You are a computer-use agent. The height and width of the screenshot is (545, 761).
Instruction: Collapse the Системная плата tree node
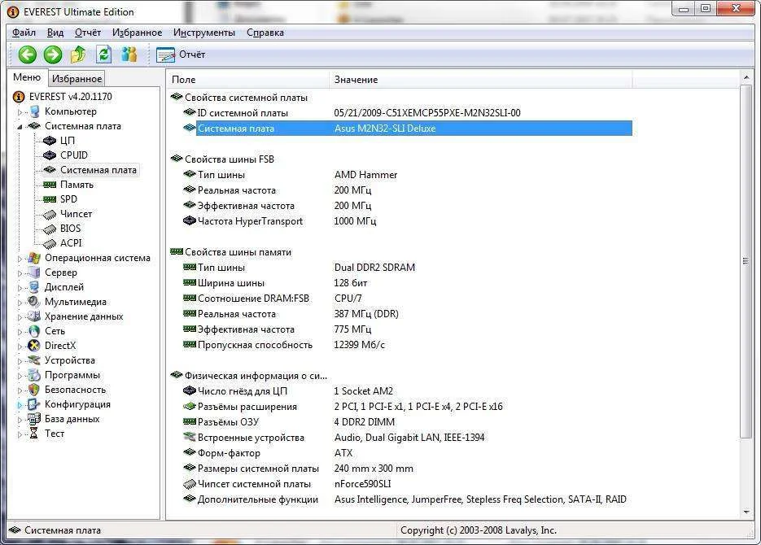[x=20, y=127]
